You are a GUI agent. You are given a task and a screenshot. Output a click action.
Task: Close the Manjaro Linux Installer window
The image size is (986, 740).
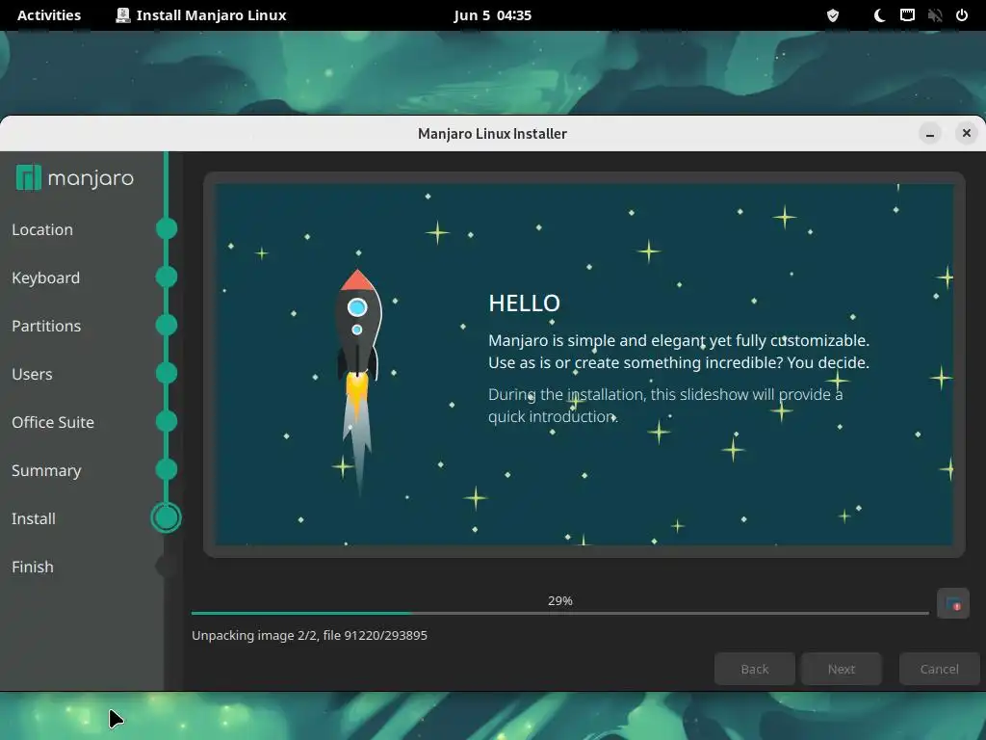pos(967,133)
